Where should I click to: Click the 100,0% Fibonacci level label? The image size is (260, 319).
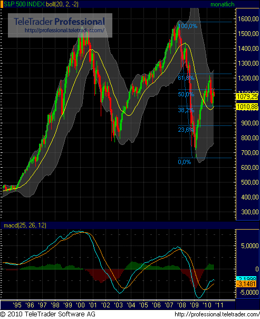188,26
